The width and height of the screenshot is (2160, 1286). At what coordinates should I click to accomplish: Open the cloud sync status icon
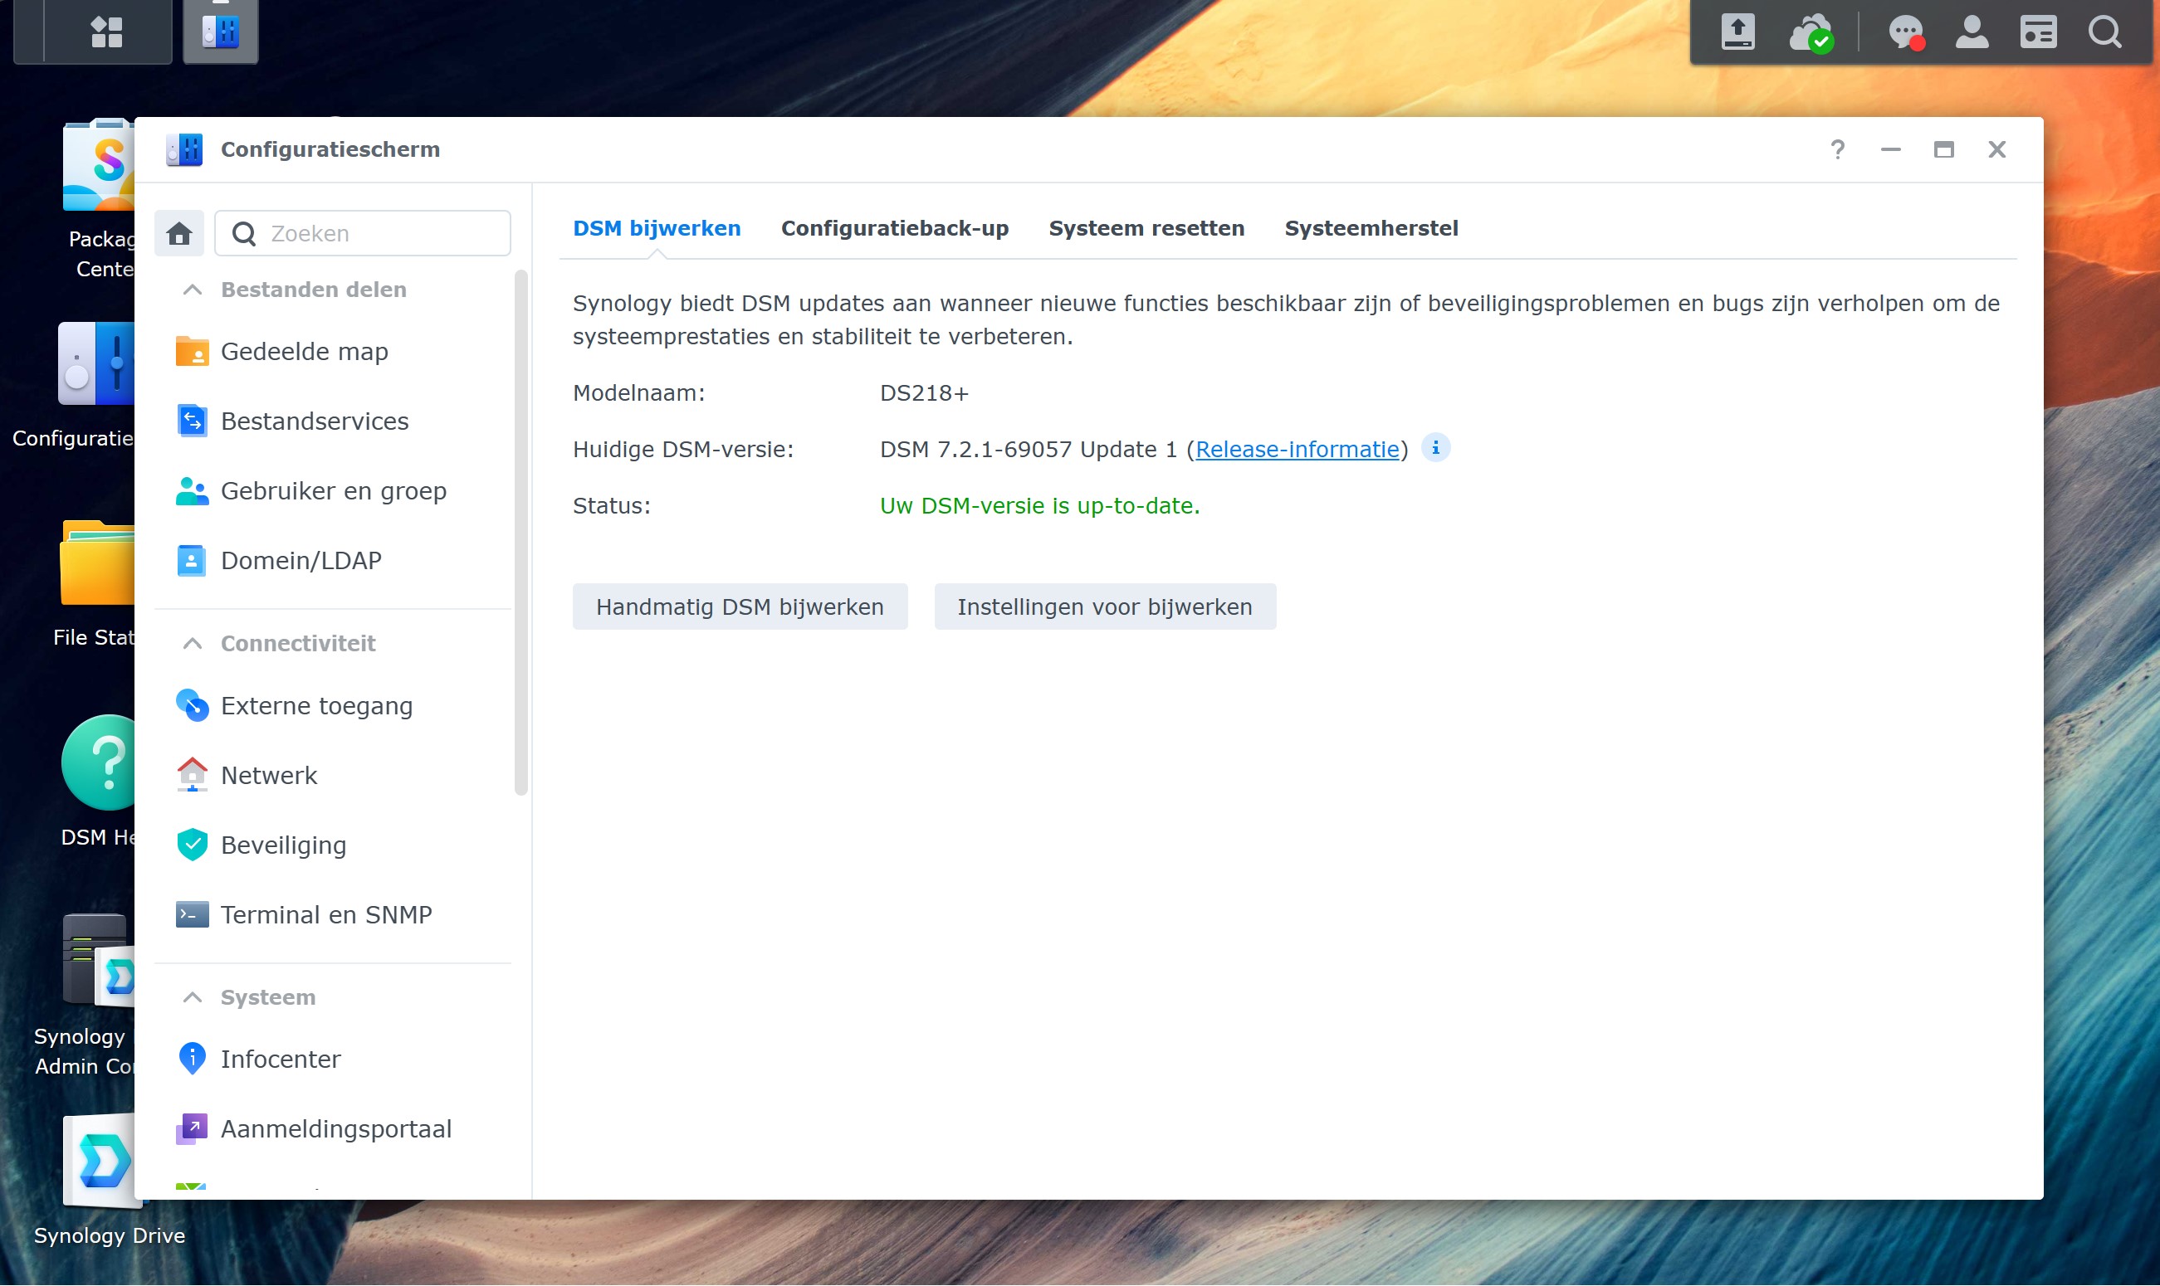1810,33
